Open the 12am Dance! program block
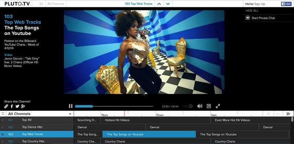 [x=202, y=127]
